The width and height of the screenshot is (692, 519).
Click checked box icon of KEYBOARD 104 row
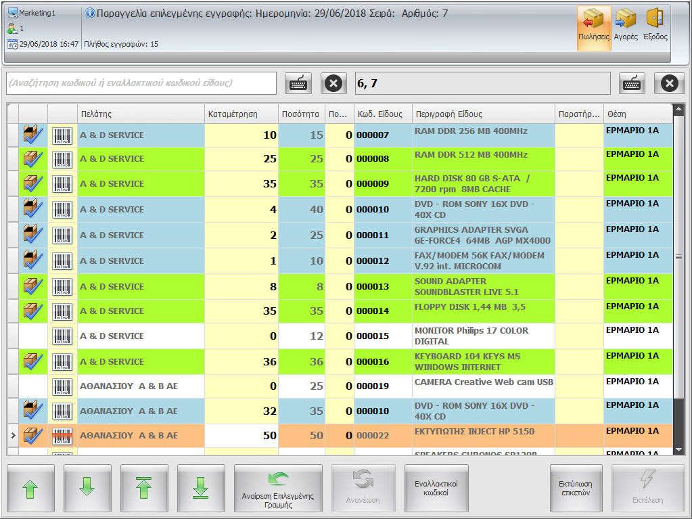point(33,361)
